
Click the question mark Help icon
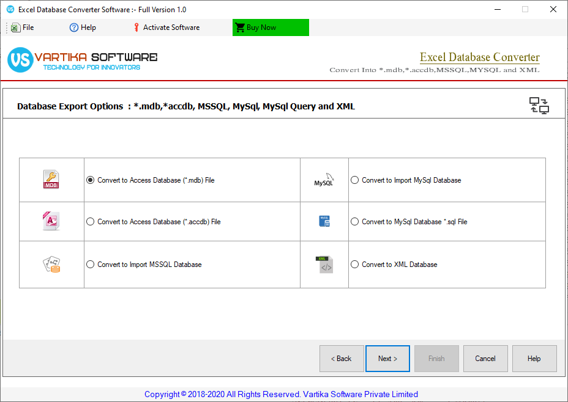pos(73,27)
